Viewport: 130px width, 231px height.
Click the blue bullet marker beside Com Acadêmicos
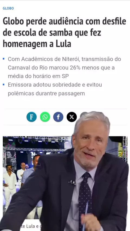click(4, 59)
